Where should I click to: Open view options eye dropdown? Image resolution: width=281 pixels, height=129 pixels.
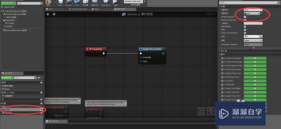[x=40, y=78]
